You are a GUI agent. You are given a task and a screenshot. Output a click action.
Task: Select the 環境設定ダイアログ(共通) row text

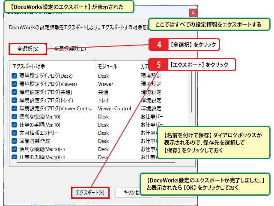point(46,92)
